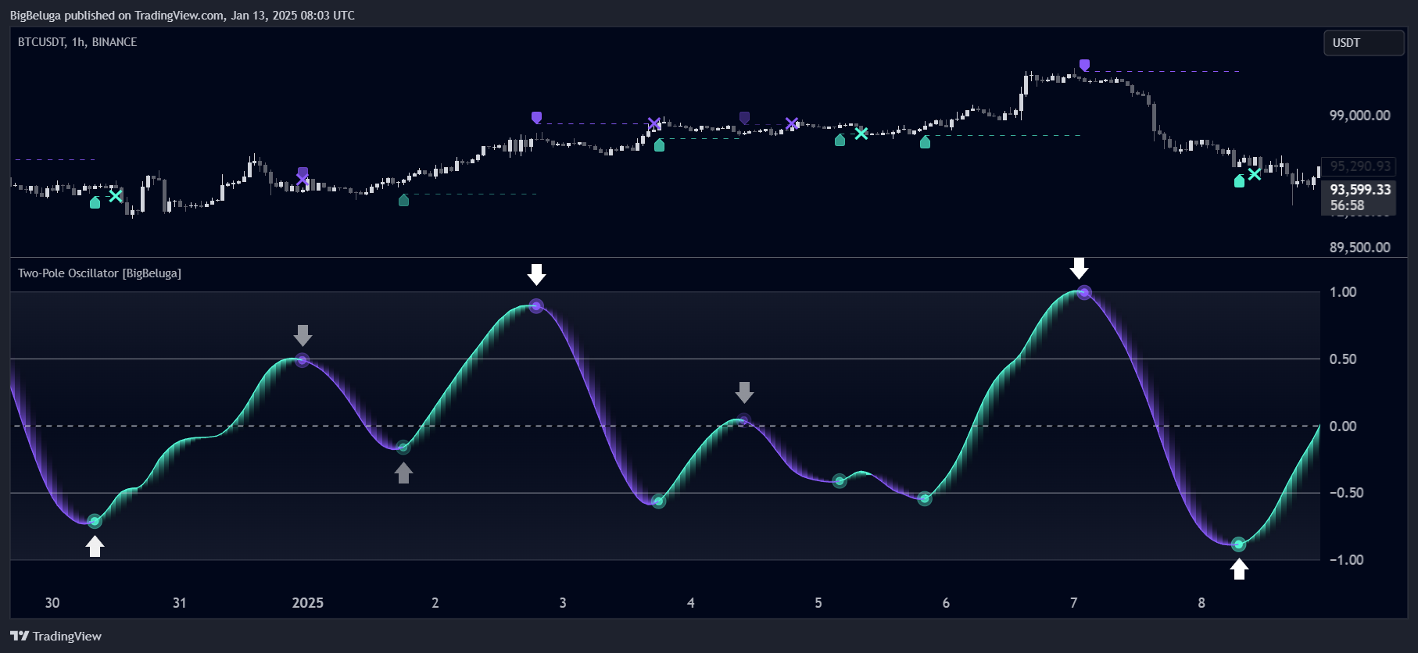Click the green oscillator trough dot on Jan 1
1418x653 pixels.
point(403,448)
